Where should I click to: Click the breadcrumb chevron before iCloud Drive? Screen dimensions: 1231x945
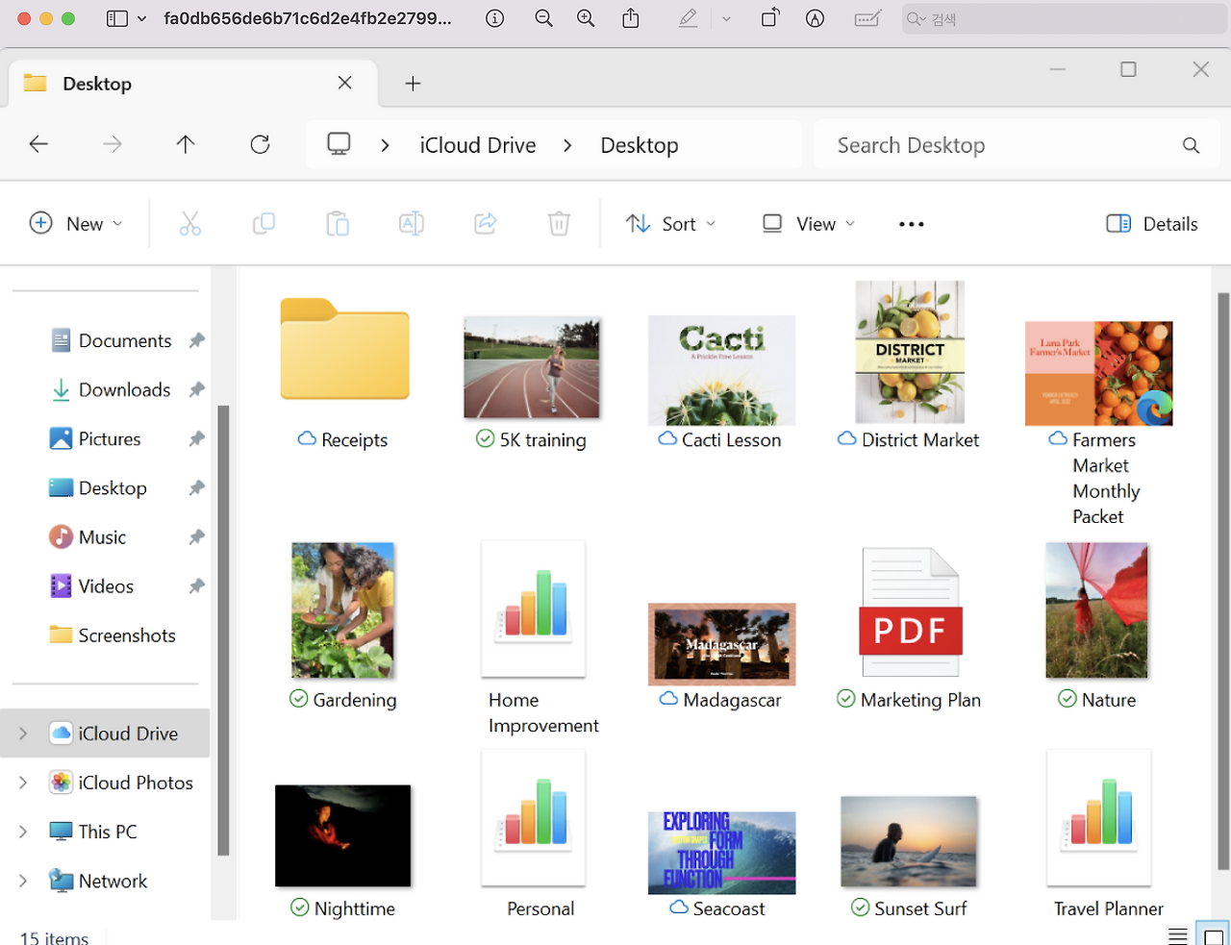(385, 145)
